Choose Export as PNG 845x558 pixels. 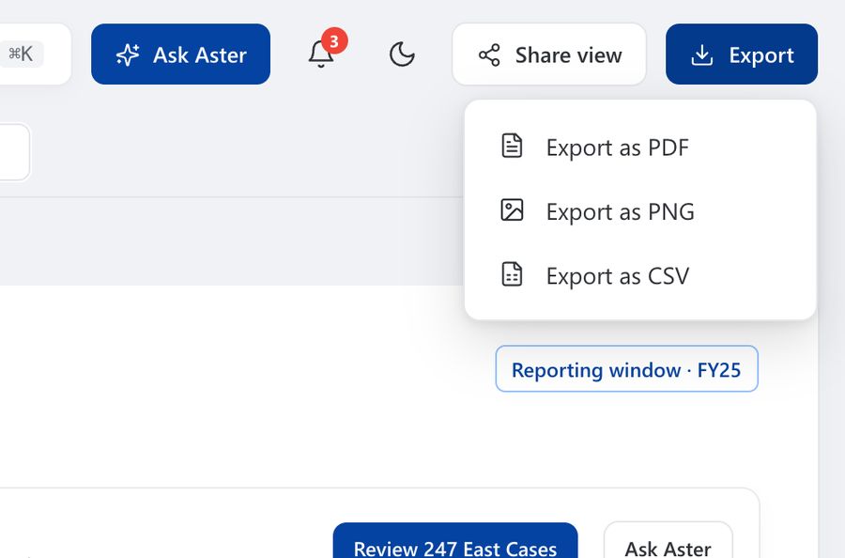click(x=640, y=211)
